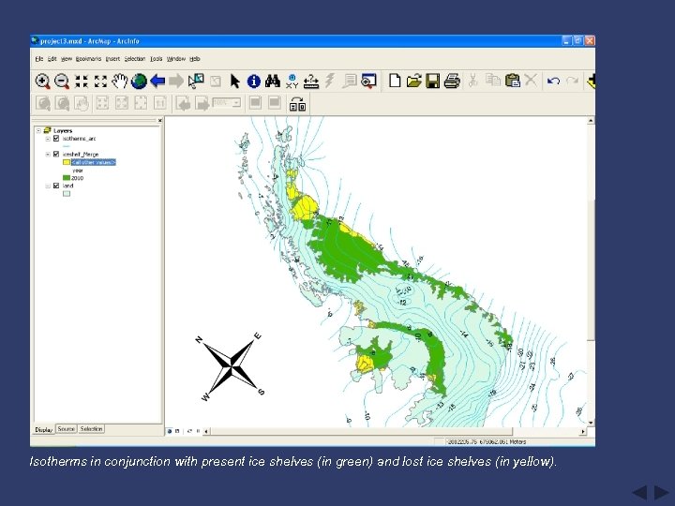Open the Bookmarks menu
The width and height of the screenshot is (675, 506).
pos(88,59)
